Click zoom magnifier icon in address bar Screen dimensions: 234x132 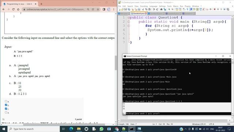pos(88,9)
